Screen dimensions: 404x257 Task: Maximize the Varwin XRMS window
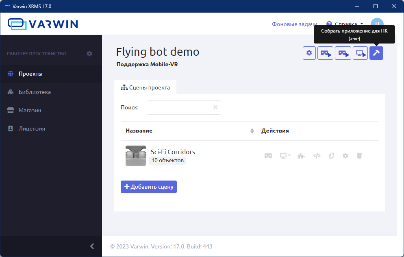376,6
